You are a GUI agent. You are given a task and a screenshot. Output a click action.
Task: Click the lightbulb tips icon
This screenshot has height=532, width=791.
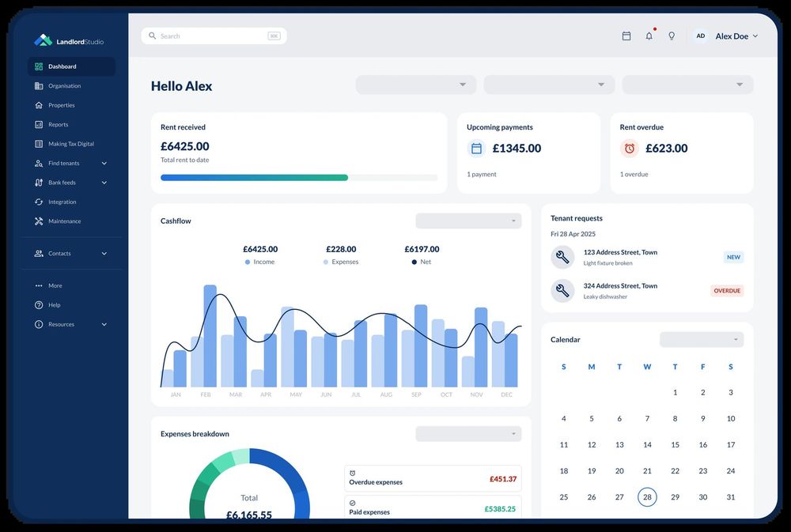click(x=672, y=36)
